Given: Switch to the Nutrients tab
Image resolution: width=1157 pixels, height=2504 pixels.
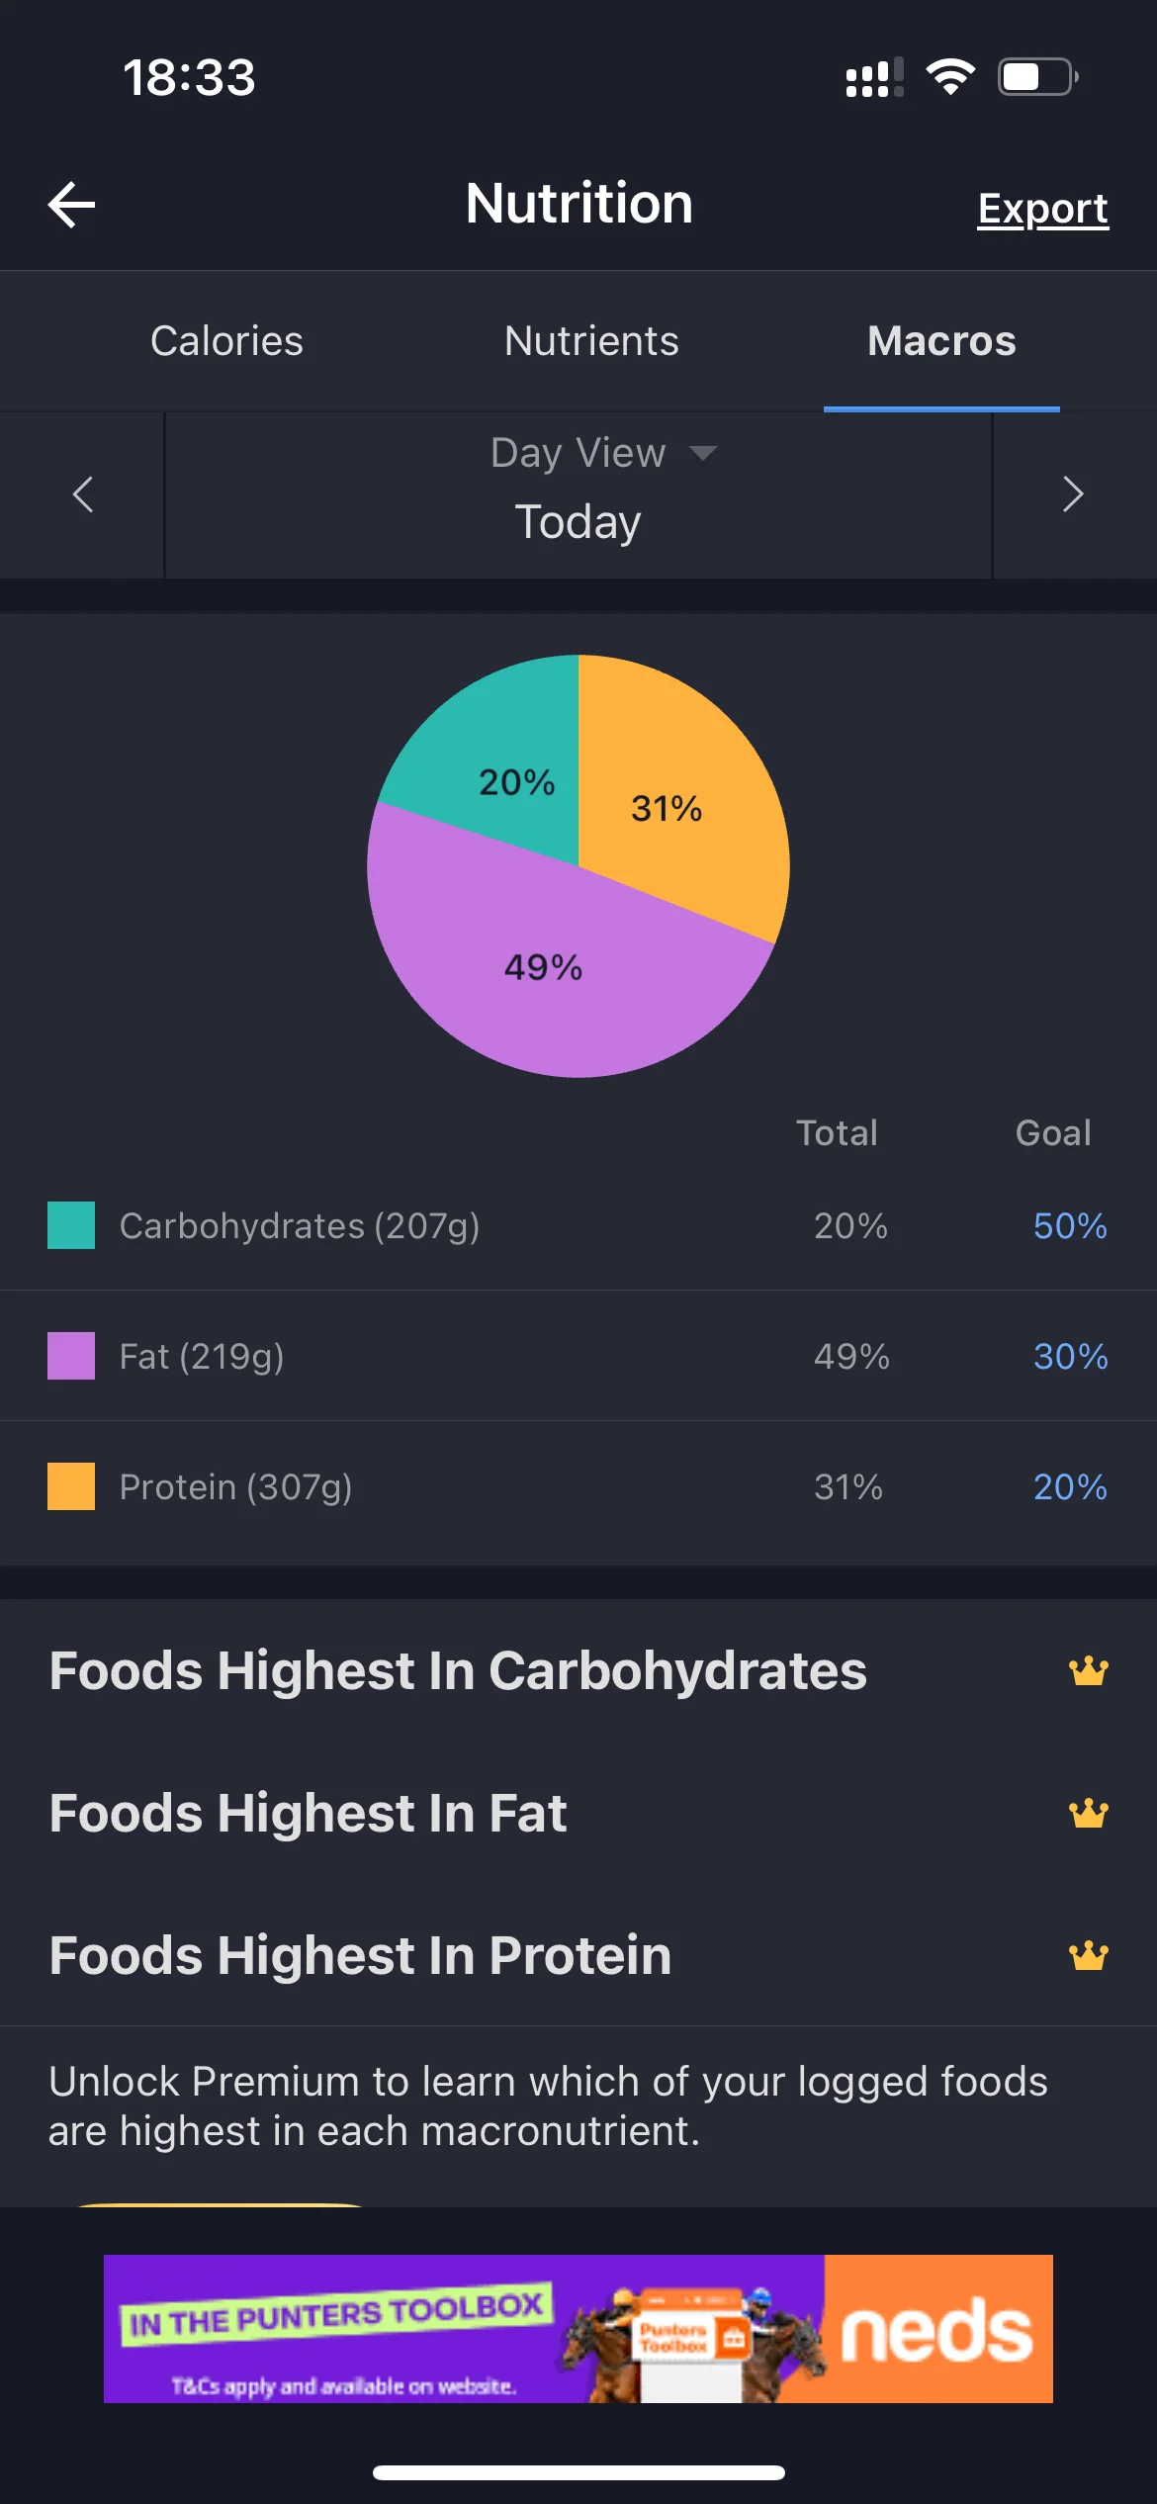Looking at the screenshot, I should coord(591,341).
